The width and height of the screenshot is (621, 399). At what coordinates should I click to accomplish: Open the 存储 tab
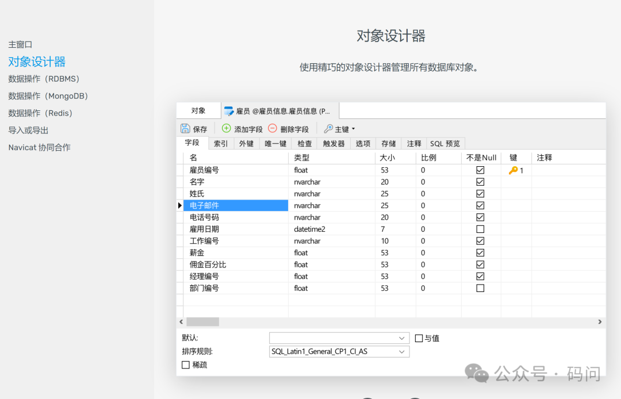coord(389,144)
